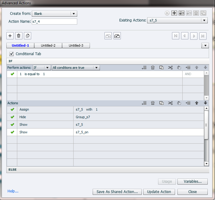Delete selected condition in IF section

coord(153,68)
